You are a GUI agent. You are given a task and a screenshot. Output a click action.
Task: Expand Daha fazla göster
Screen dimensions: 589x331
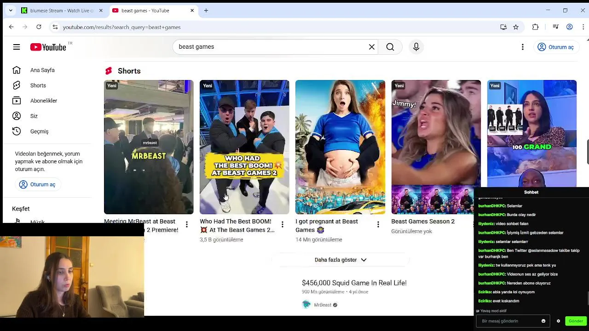tap(340, 260)
